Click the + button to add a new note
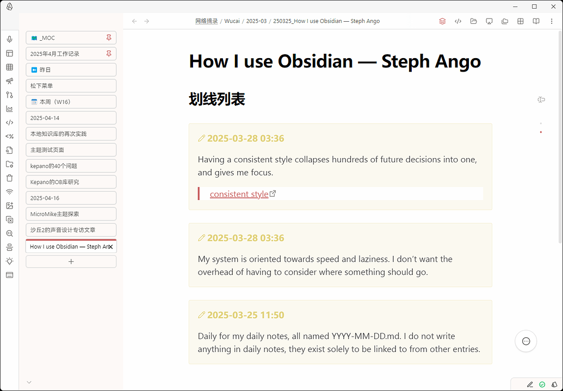Viewport: 563px width, 391px height. [71, 261]
